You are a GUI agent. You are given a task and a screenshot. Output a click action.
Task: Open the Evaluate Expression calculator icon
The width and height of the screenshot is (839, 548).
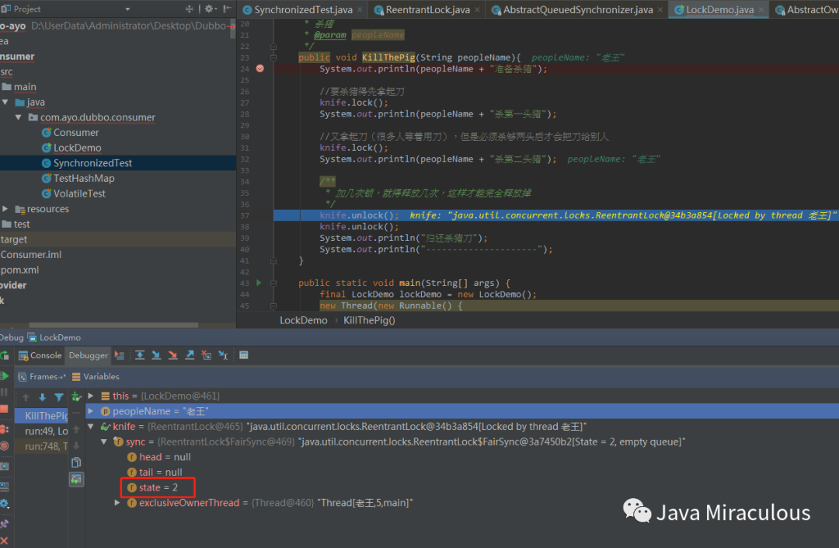click(243, 355)
